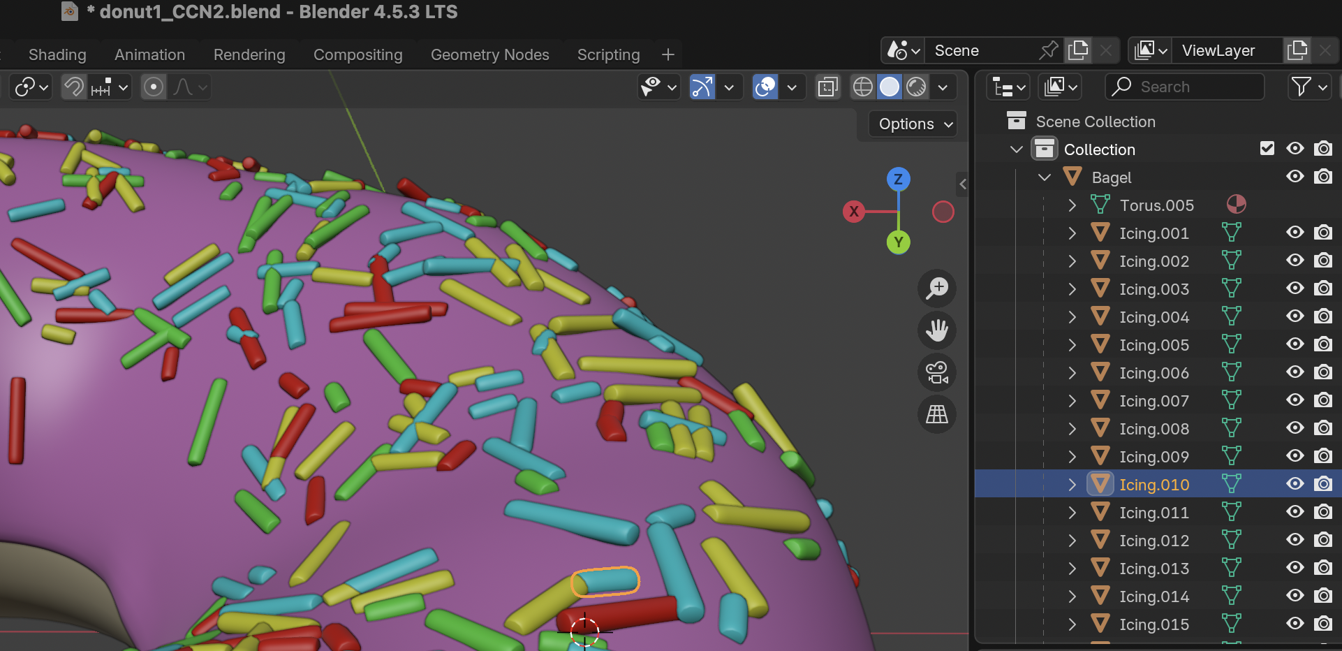1342x651 pixels.
Task: Switch to the Shading workspace tab
Action: point(57,54)
